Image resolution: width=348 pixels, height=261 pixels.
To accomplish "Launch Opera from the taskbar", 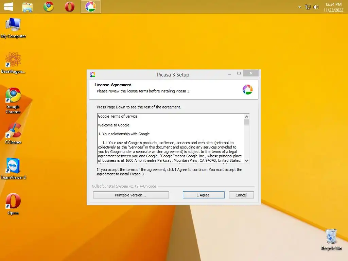I will click(x=69, y=7).
